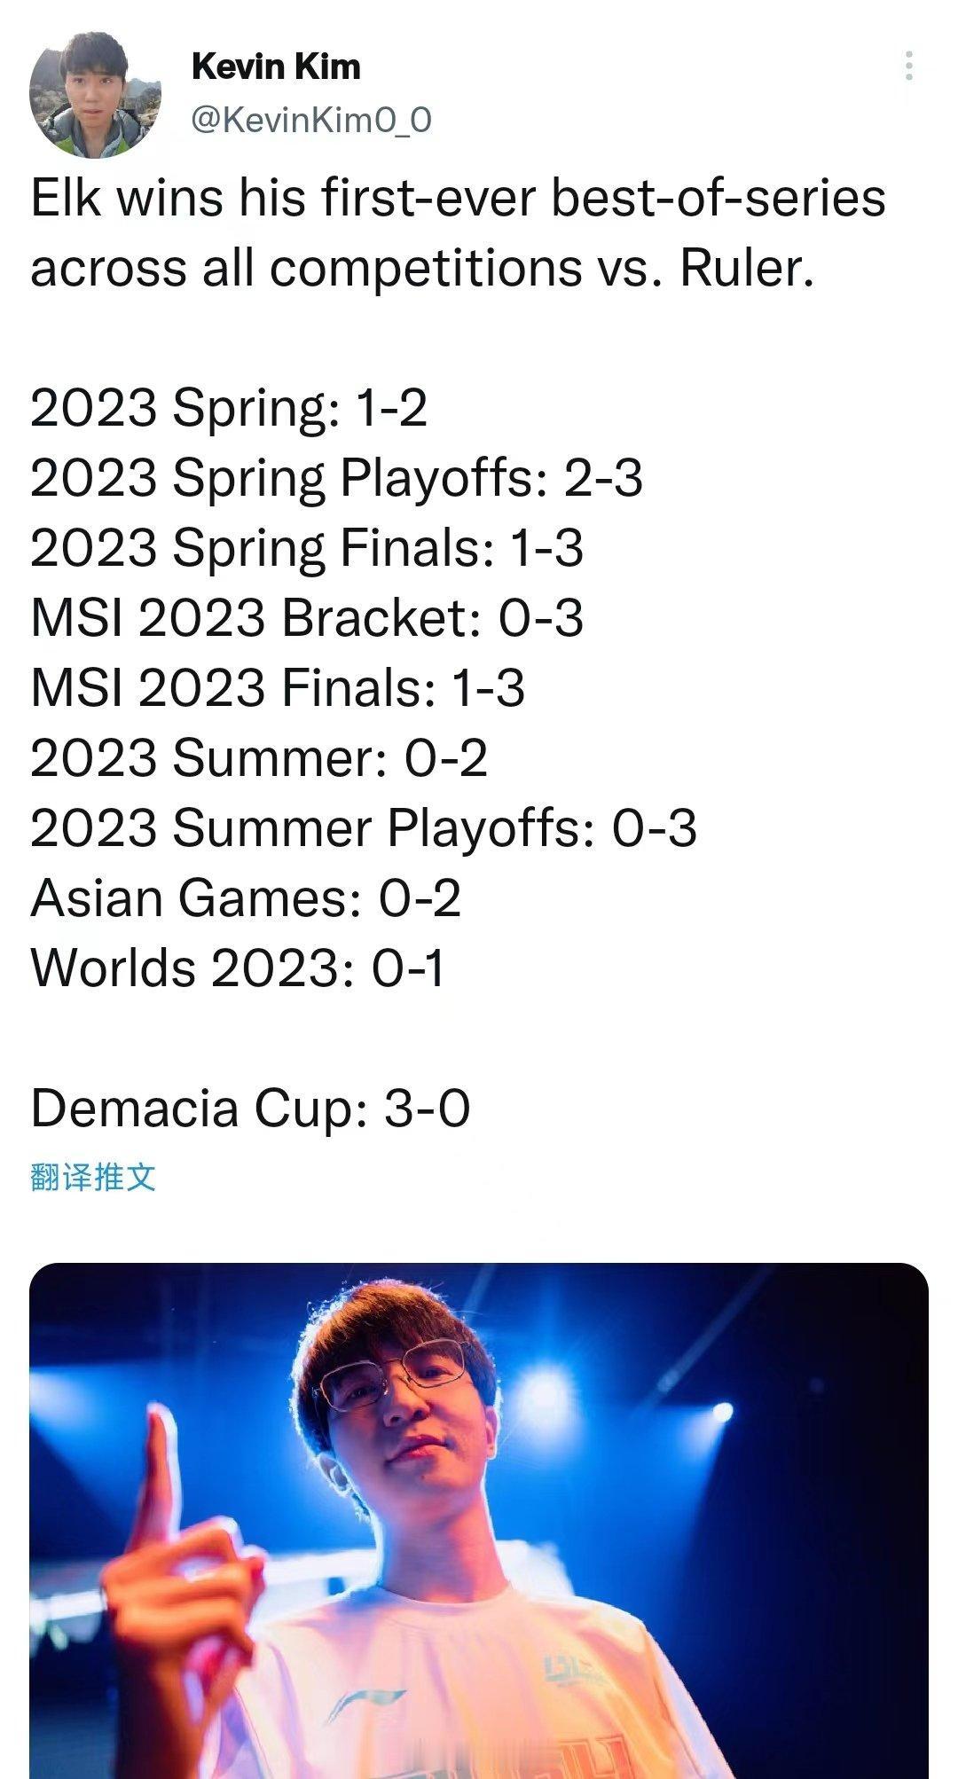Screen dimensions: 958x1779
Task: Tap the "2023 Spring Finals: 1-3" line
Action: pyautogui.click(x=306, y=547)
